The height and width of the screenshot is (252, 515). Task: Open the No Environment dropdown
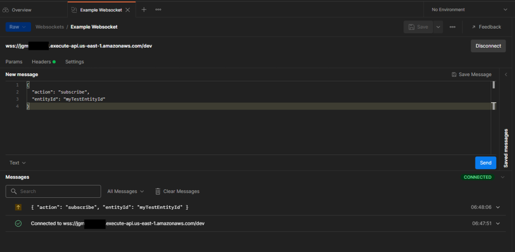[469, 10]
